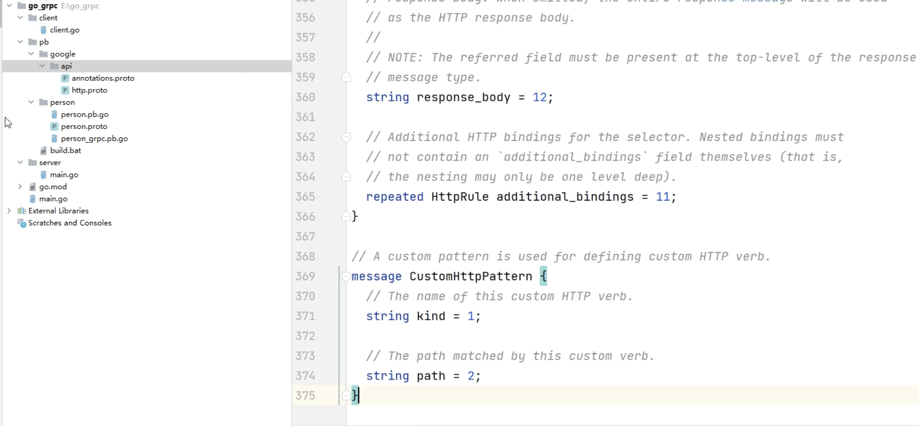
Task: Collapse the api folder chevron
Action: 42,66
